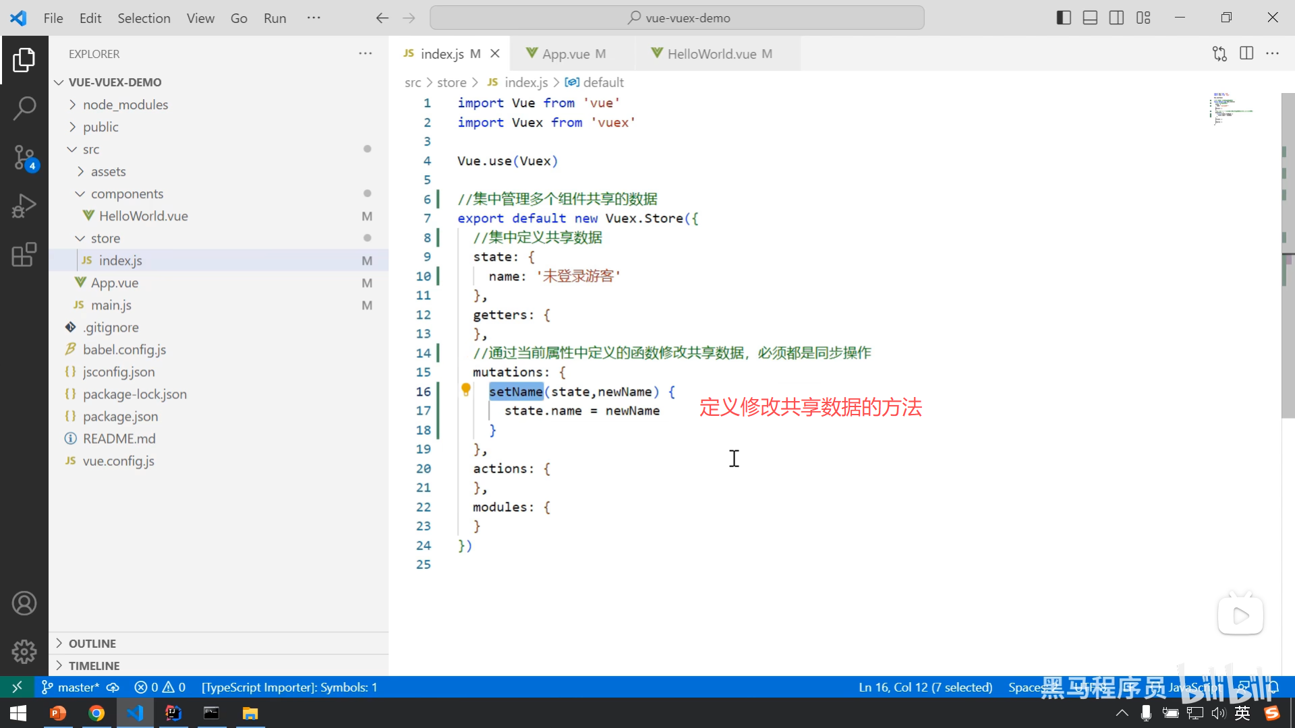The width and height of the screenshot is (1295, 728).
Task: Click the master branch status button
Action: tap(71, 687)
